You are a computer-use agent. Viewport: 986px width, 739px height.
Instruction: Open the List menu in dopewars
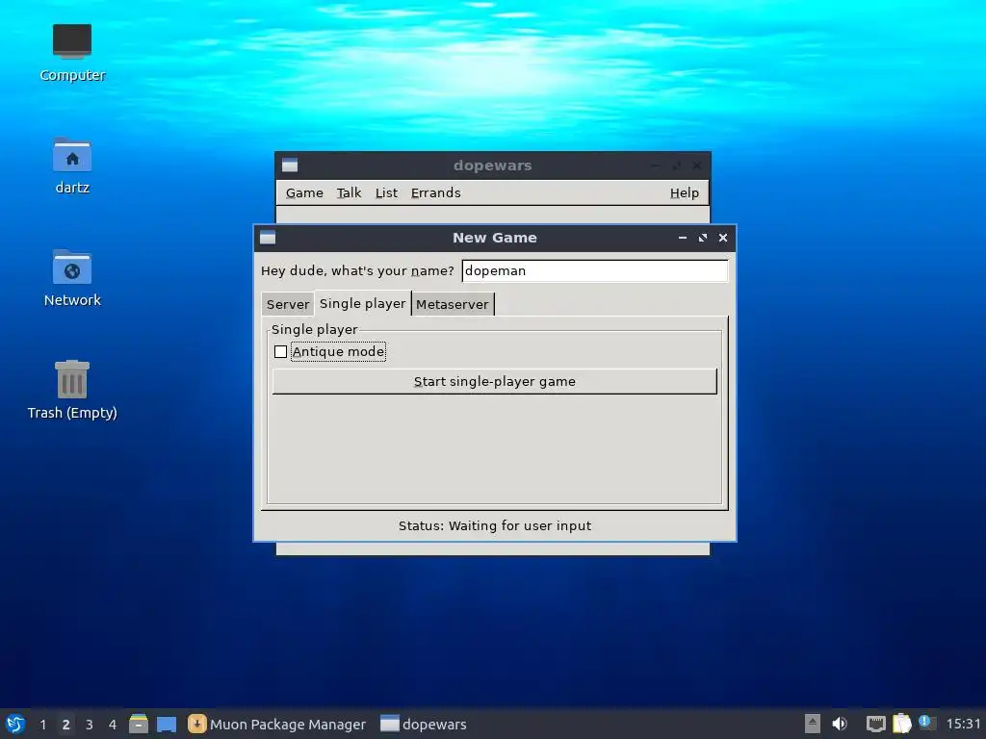point(386,192)
